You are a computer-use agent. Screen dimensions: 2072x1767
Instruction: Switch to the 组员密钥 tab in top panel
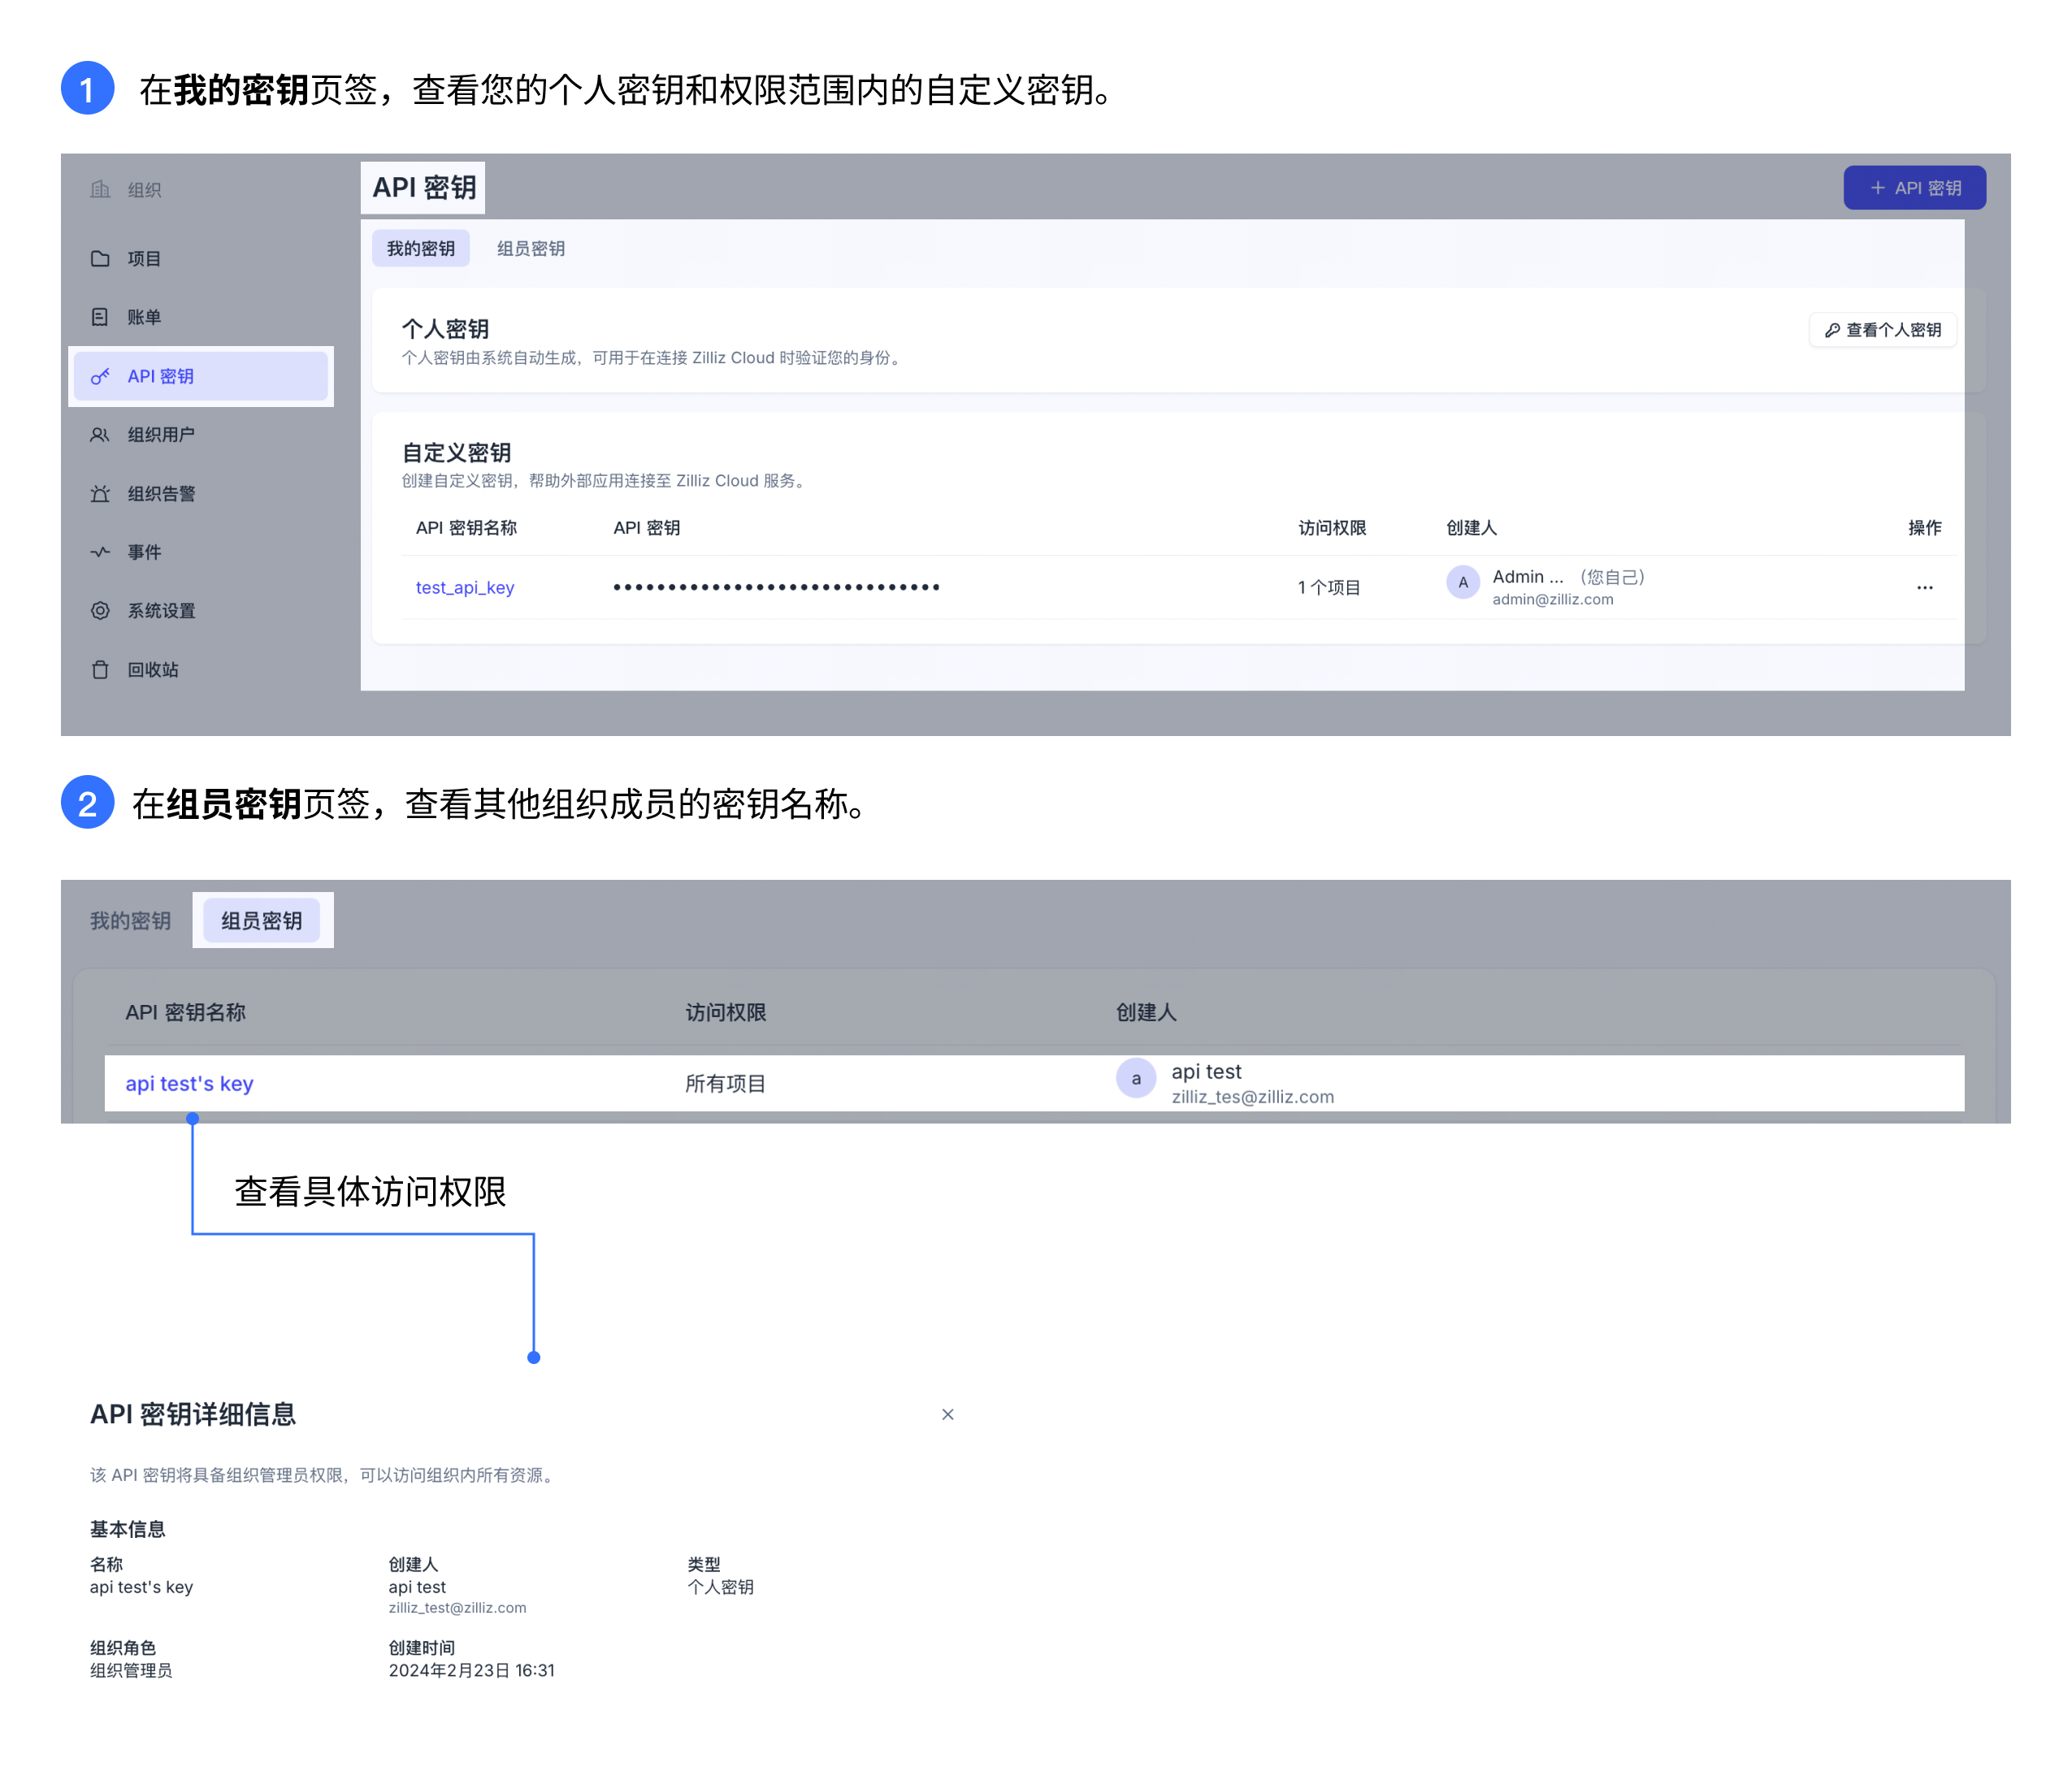coord(531,248)
